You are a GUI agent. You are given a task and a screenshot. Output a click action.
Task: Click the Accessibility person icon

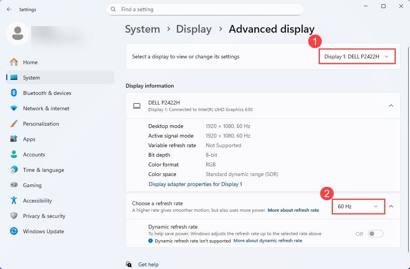pyautogui.click(x=14, y=201)
